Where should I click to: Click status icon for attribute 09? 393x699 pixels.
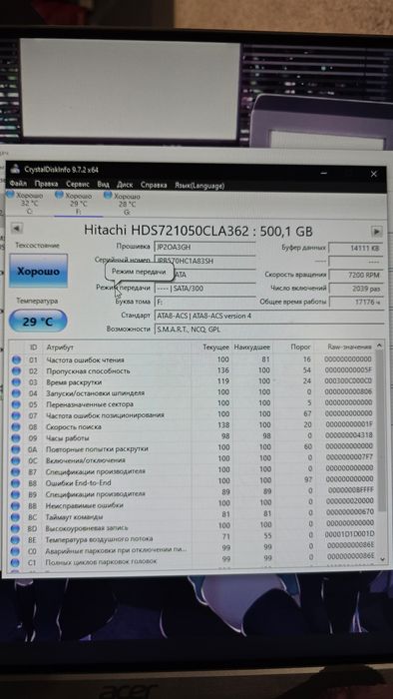point(17,437)
